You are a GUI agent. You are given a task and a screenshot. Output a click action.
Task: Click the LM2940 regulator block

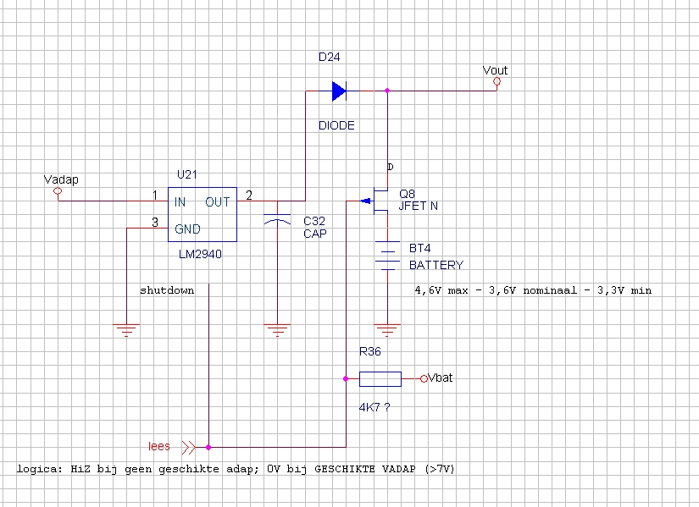point(202,216)
